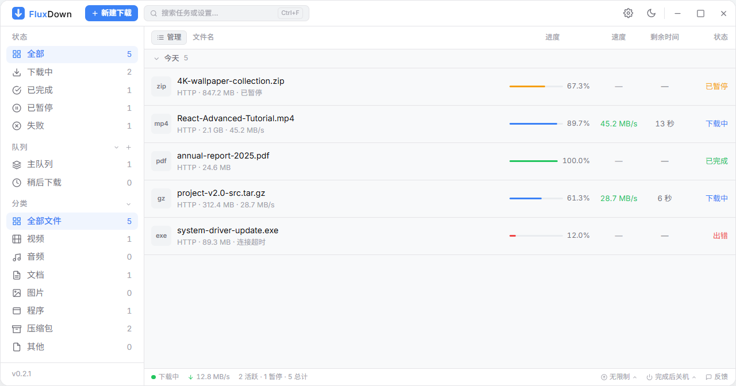Select the 视频 category
Viewport: 736px width, 386px height.
click(72, 239)
